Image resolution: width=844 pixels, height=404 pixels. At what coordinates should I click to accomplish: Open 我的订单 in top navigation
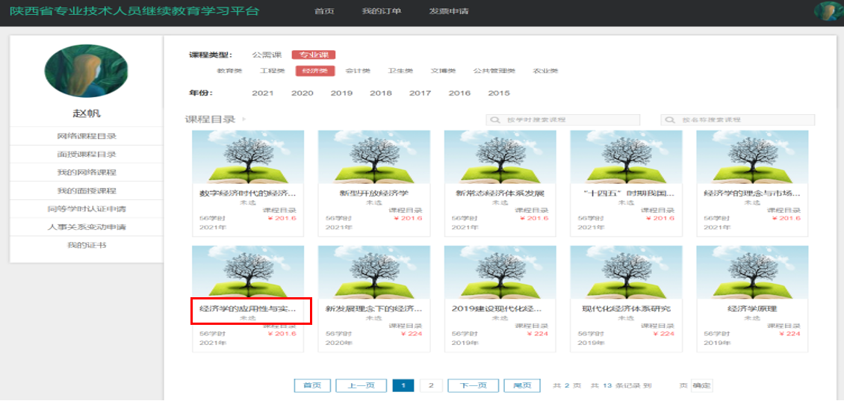(381, 12)
